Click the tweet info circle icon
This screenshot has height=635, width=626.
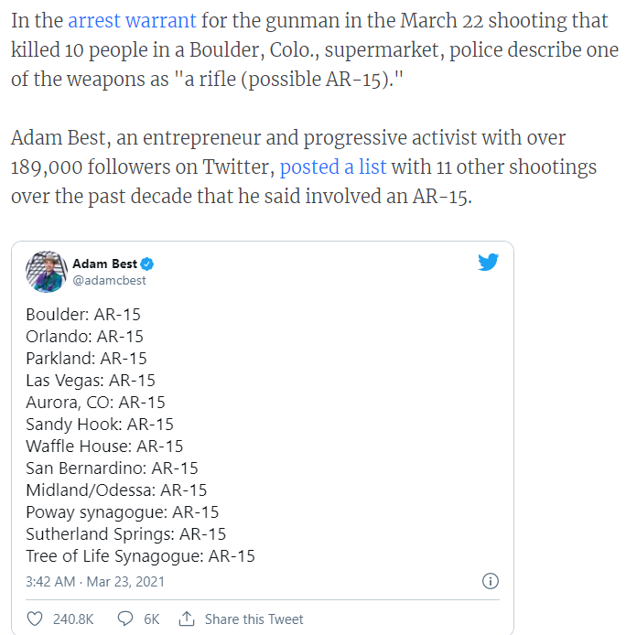491,581
